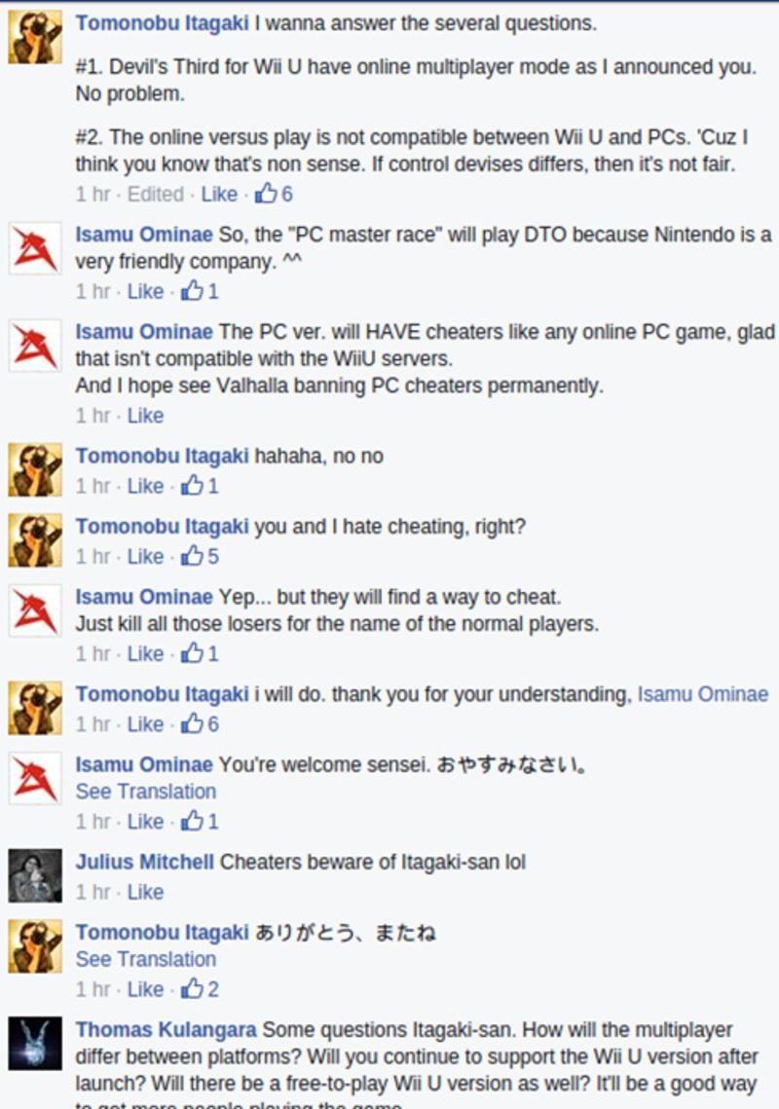Screen dimensions: 779x1109
Task: Like the first comment about Devil's Third
Action: (219, 194)
